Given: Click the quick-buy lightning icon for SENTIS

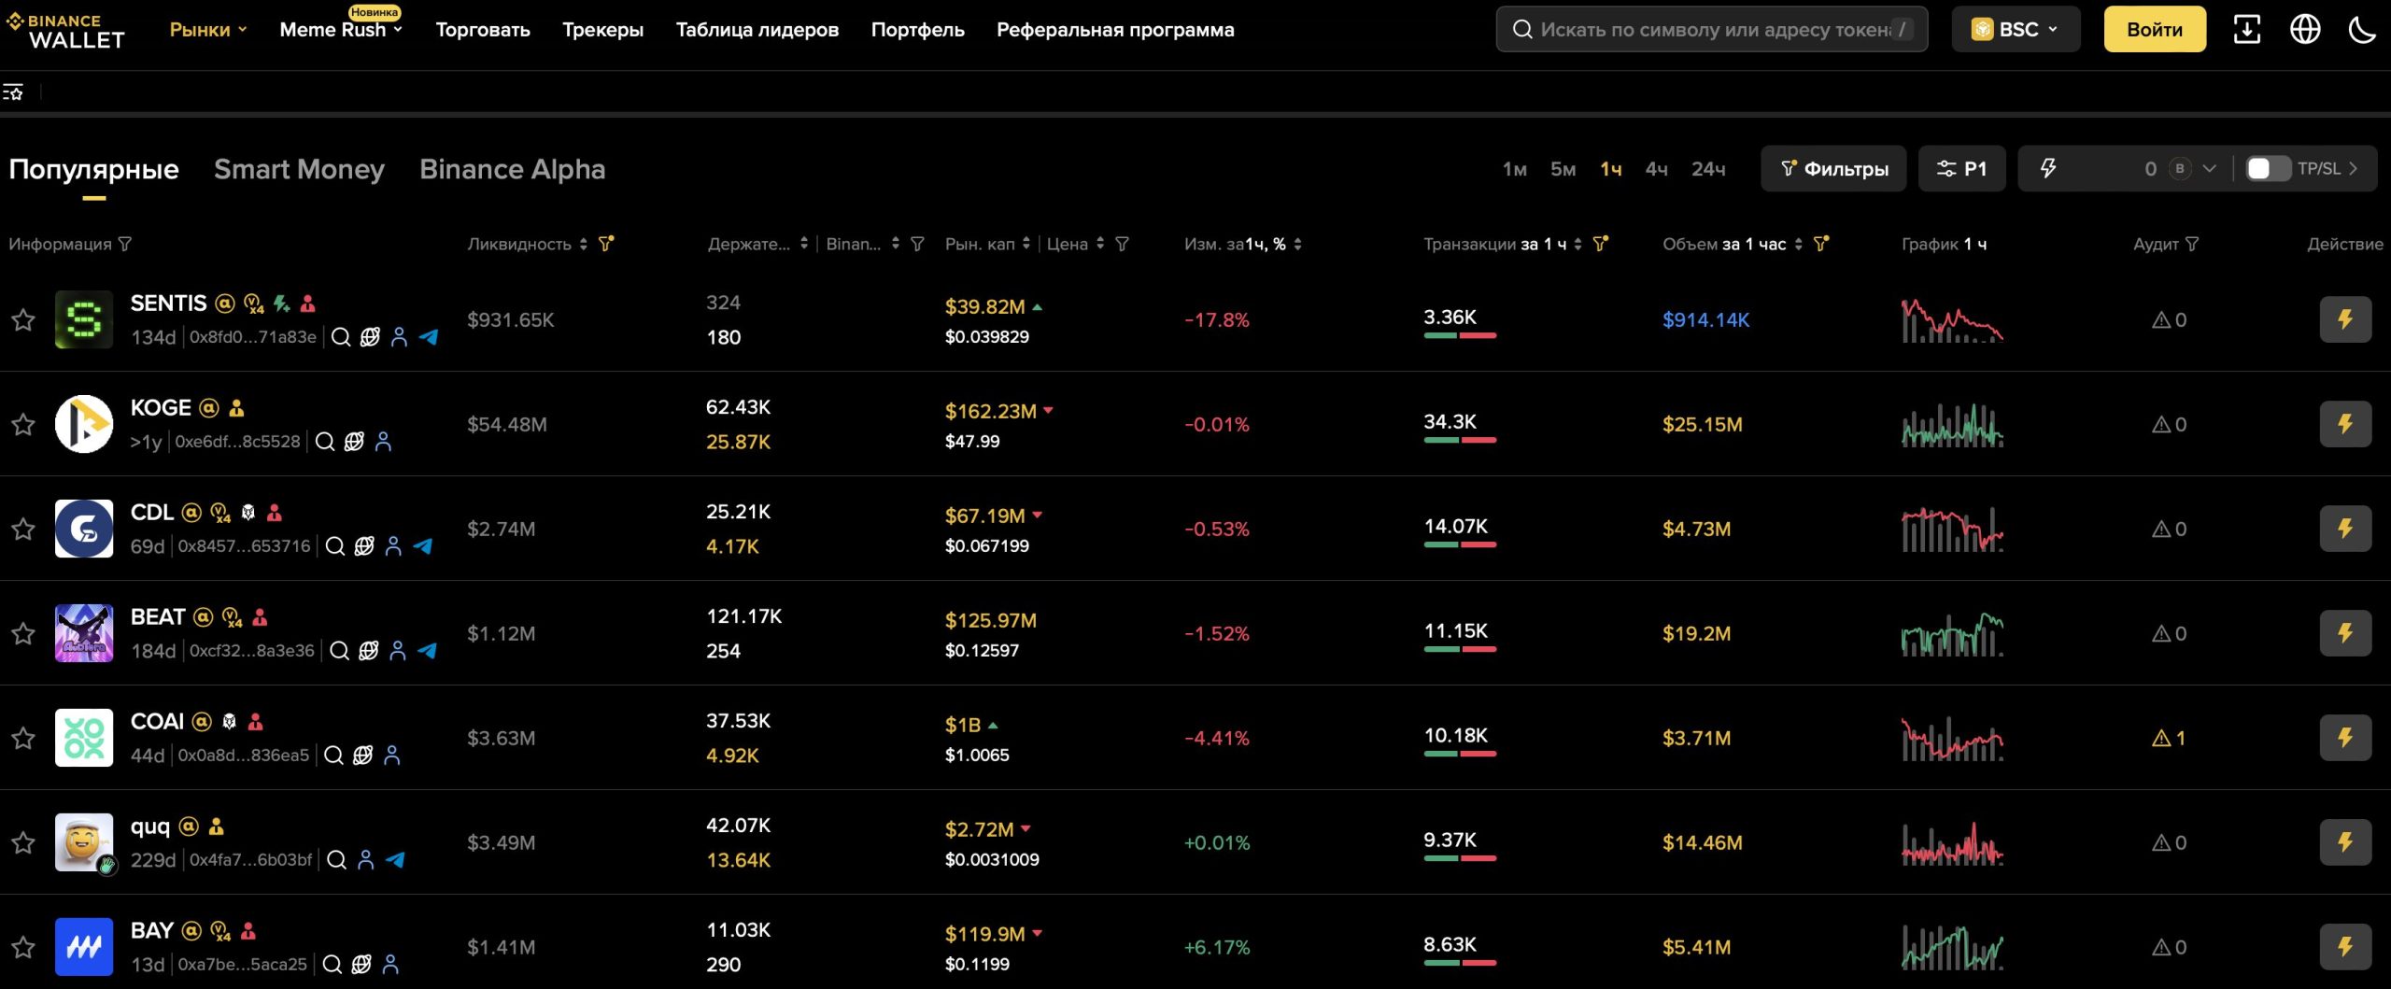Looking at the screenshot, I should [x=2344, y=319].
